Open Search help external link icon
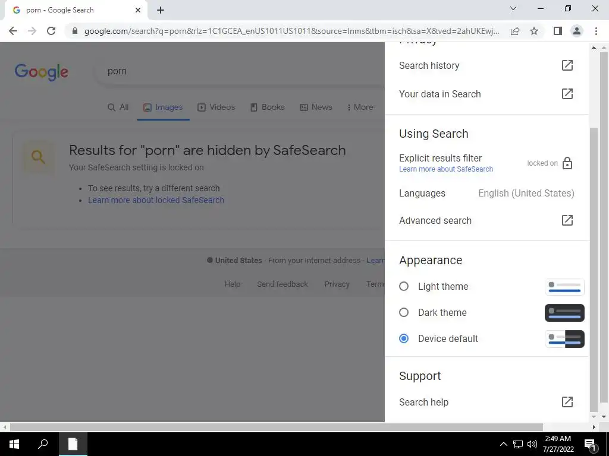 coord(567,402)
